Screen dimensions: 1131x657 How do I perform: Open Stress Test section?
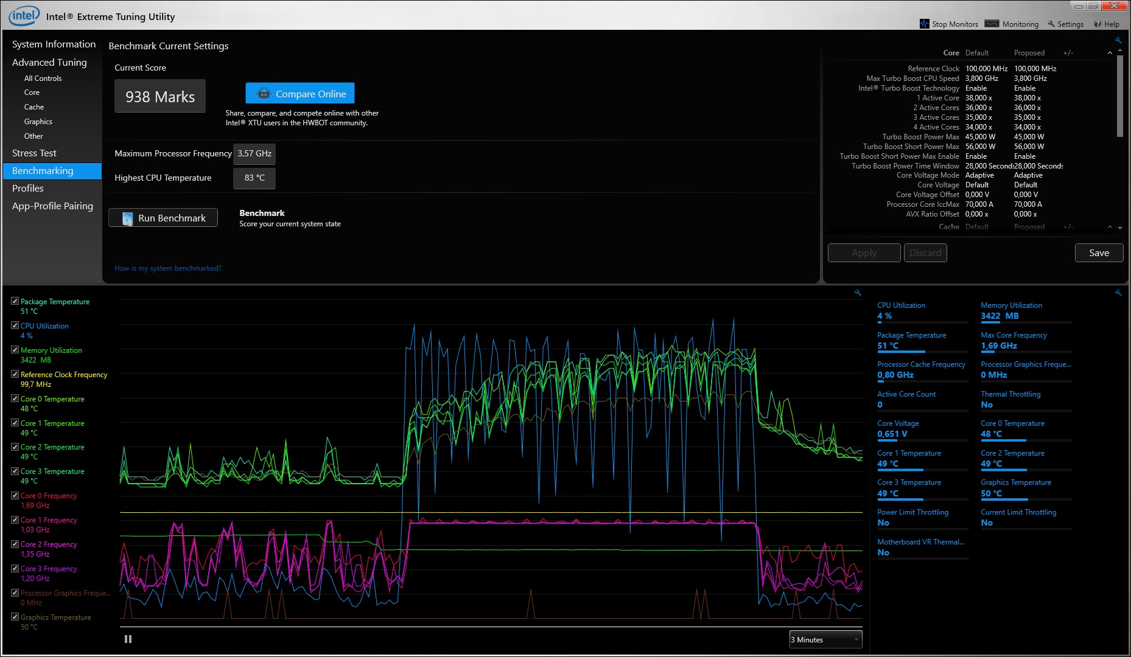[x=34, y=153]
